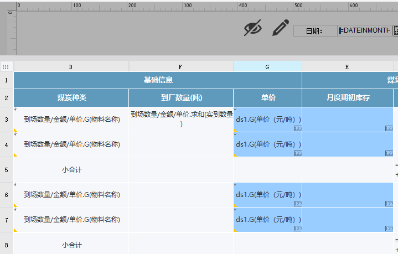Click the expand-direction arrow in cell D3

pos(15,109)
